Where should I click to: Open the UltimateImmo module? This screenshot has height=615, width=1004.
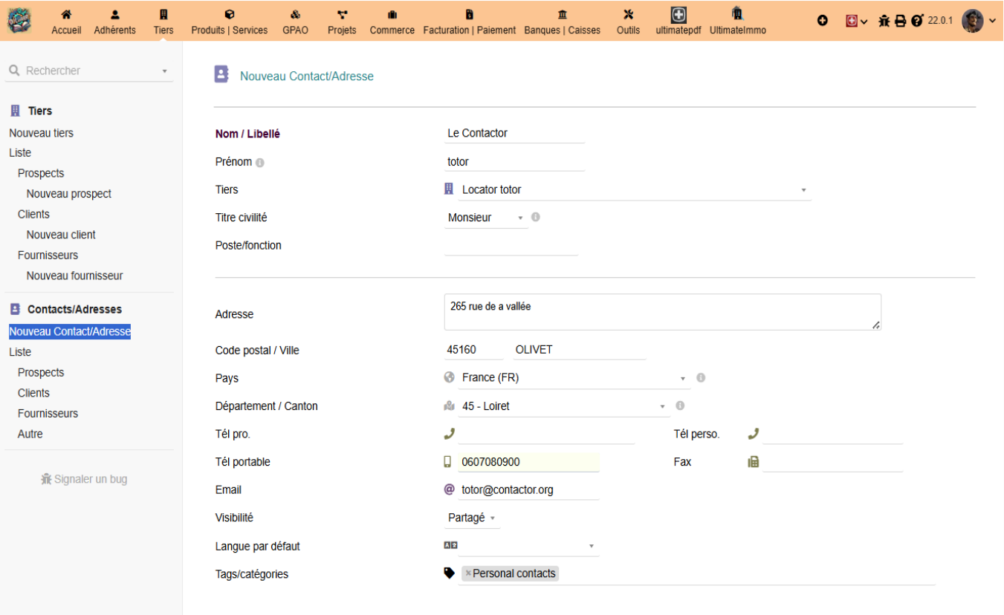737,22
